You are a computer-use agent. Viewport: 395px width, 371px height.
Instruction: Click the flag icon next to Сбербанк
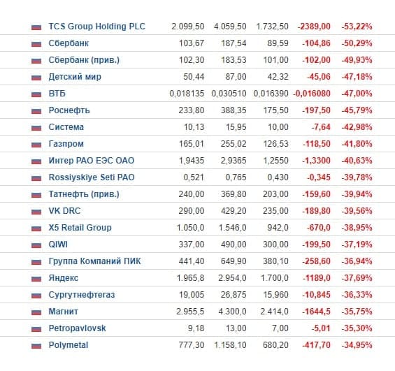[x=36, y=44]
